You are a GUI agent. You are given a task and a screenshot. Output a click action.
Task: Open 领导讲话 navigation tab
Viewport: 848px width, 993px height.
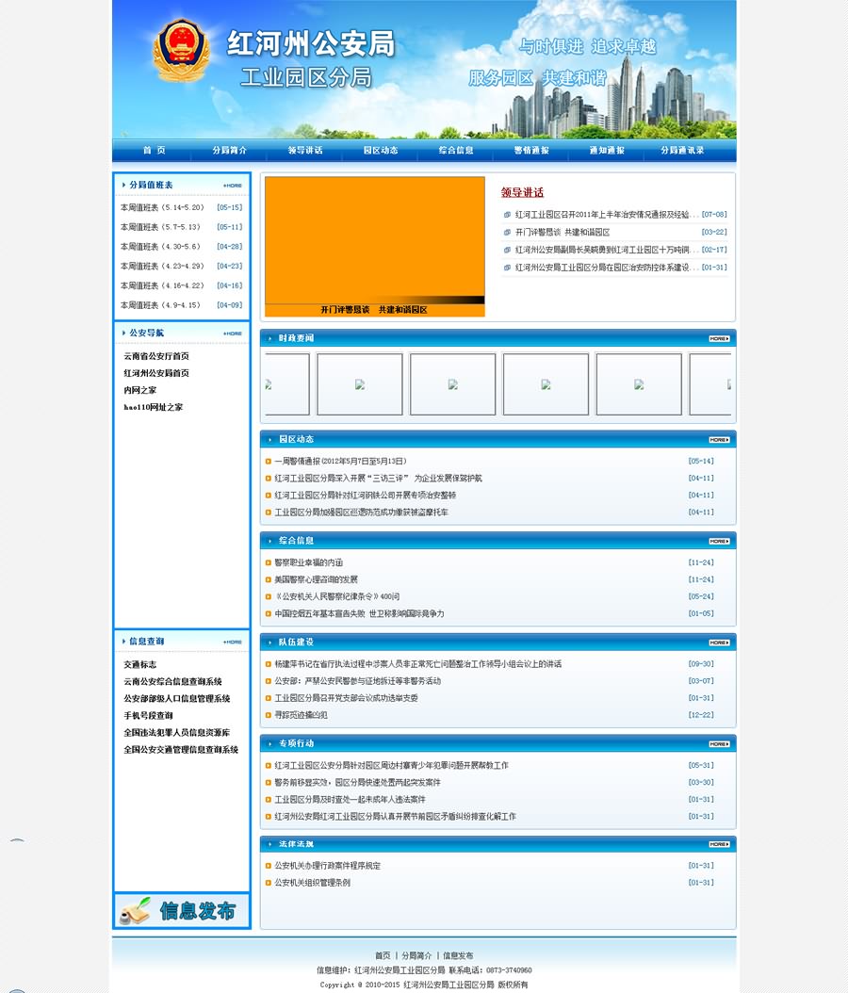coord(305,150)
